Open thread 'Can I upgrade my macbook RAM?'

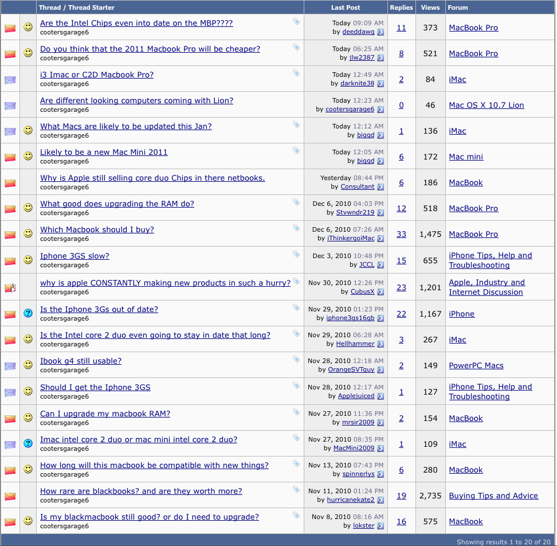(105, 414)
